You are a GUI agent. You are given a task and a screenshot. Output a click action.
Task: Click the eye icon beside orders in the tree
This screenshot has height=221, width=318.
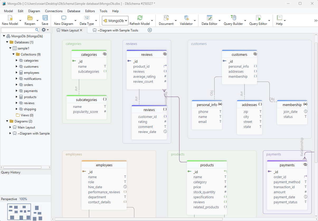(21, 85)
